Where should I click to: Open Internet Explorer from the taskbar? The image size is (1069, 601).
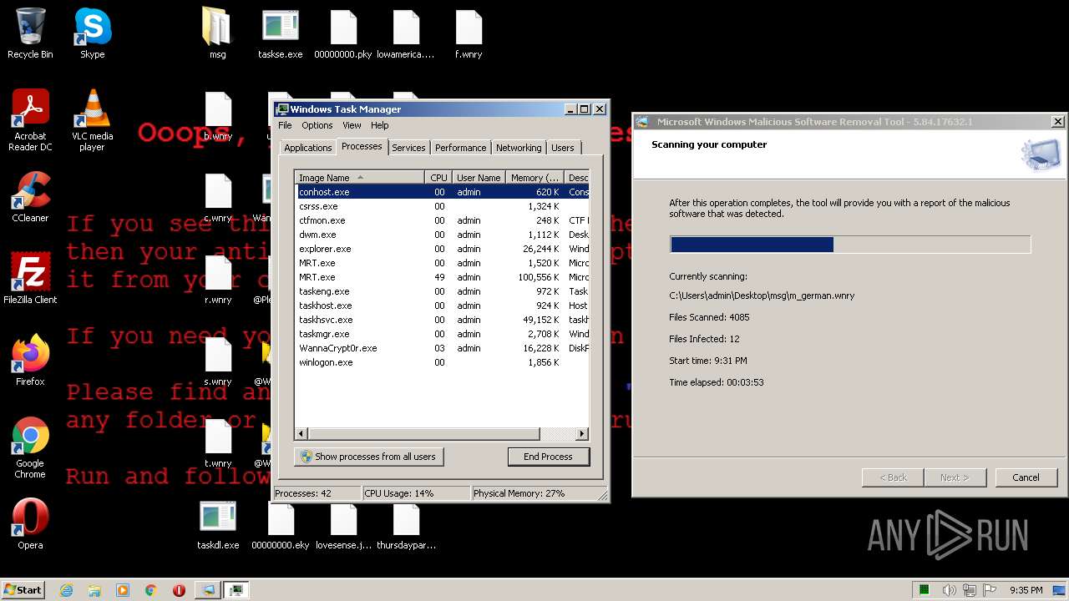66,590
